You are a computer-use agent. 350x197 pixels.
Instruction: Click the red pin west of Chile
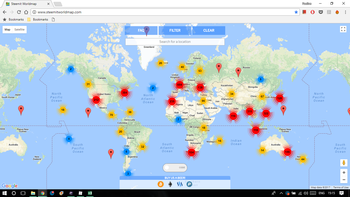(111, 154)
